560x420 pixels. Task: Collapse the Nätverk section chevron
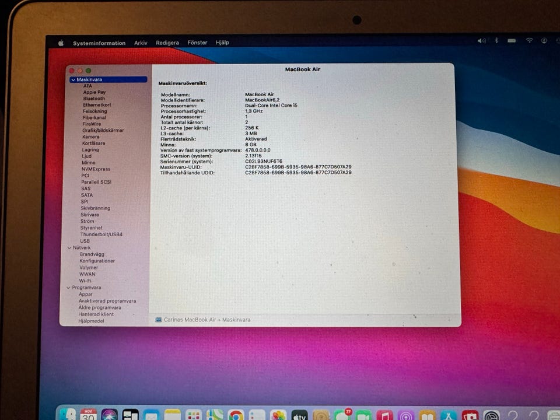(69, 248)
